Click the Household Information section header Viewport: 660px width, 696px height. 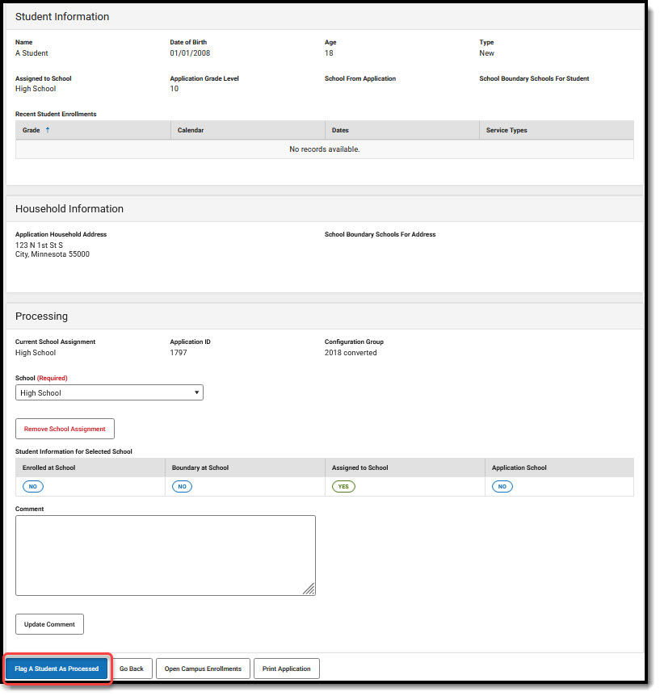pyautogui.click(x=69, y=208)
